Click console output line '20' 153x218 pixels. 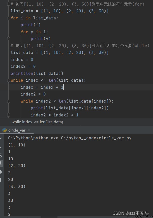click(x=11, y=180)
